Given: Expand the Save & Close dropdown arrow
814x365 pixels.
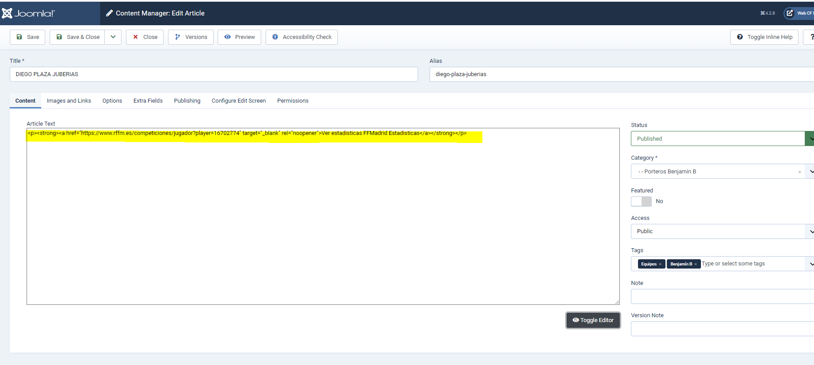Looking at the screenshot, I should click(x=113, y=37).
